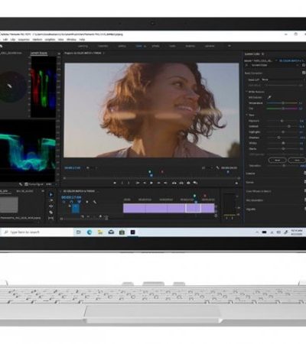The image size is (306, 344).
Task: Expand the Creative section
Action: click(x=250, y=174)
